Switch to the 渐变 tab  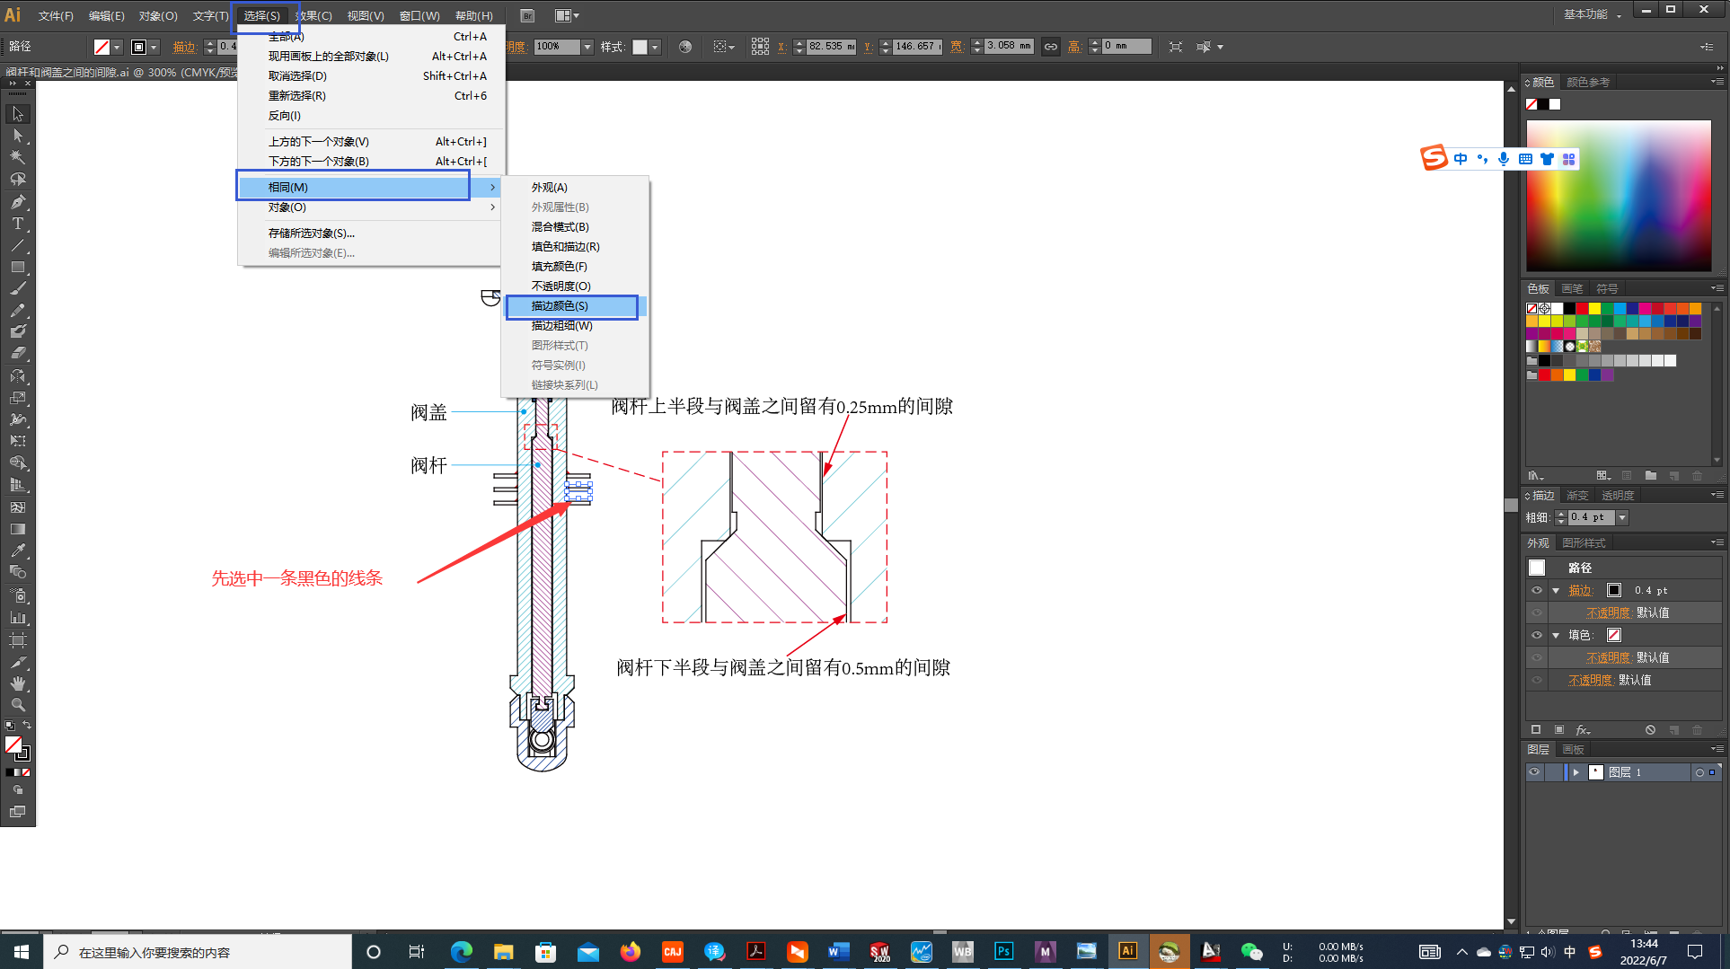point(1577,496)
